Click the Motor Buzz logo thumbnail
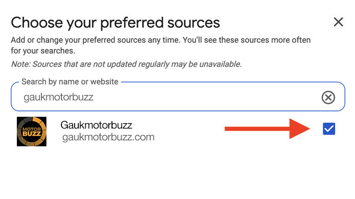The width and height of the screenshot is (355, 199). click(x=31, y=131)
